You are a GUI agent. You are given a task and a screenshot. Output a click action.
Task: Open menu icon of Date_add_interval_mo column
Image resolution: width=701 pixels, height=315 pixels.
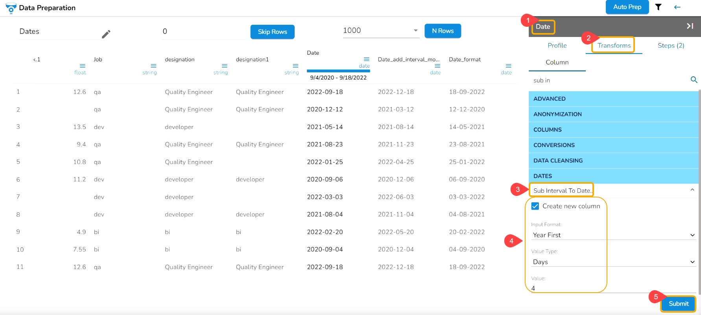437,66
